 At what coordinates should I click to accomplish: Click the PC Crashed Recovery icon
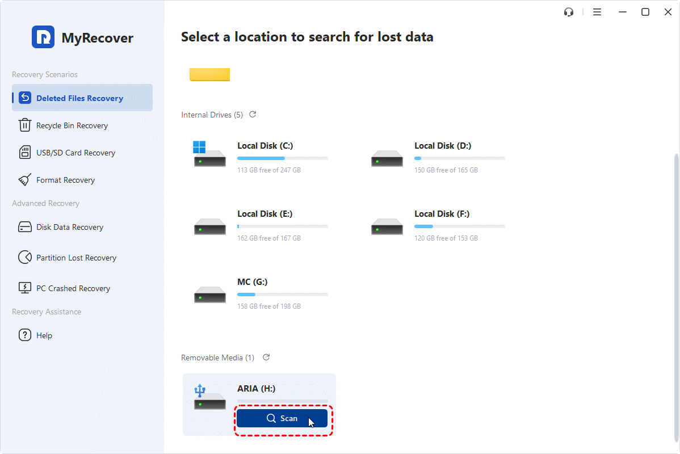pos(25,288)
